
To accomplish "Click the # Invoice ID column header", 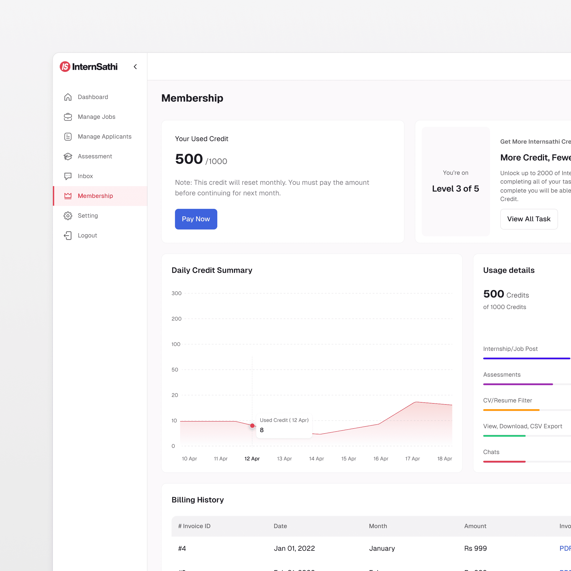I will tap(194, 526).
